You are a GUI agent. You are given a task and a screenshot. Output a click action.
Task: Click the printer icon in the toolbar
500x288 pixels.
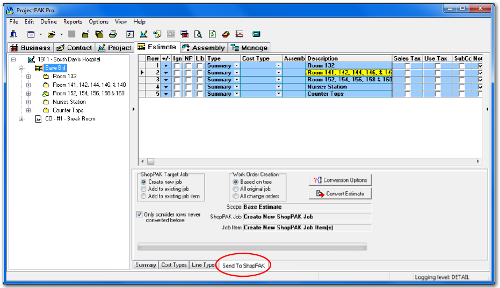click(113, 34)
